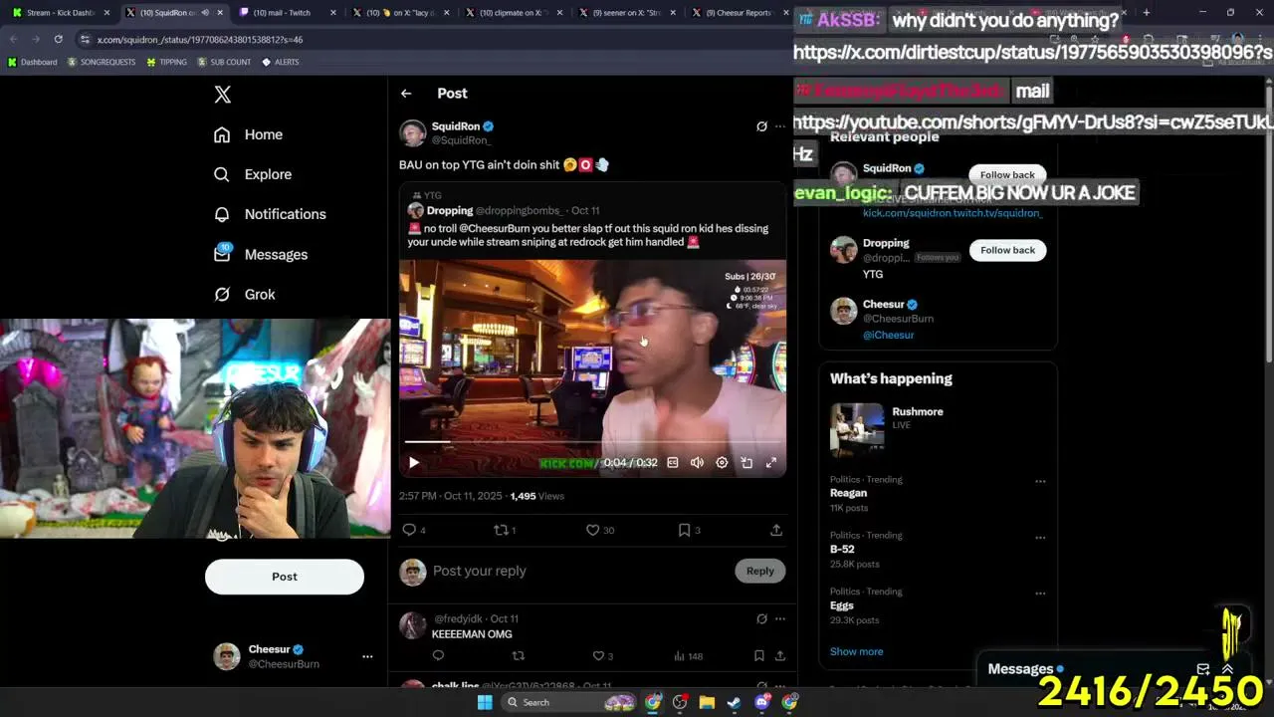Open the SONGREQUESTS bookmark
Screen dimensions: 1274x717
click(x=101, y=62)
